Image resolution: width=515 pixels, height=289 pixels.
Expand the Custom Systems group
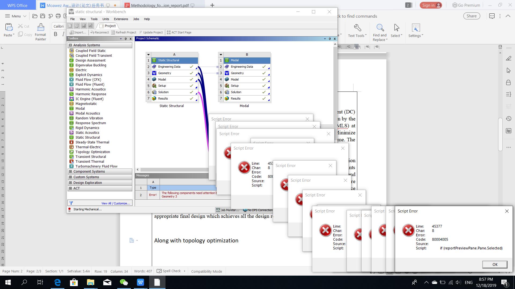tap(70, 177)
